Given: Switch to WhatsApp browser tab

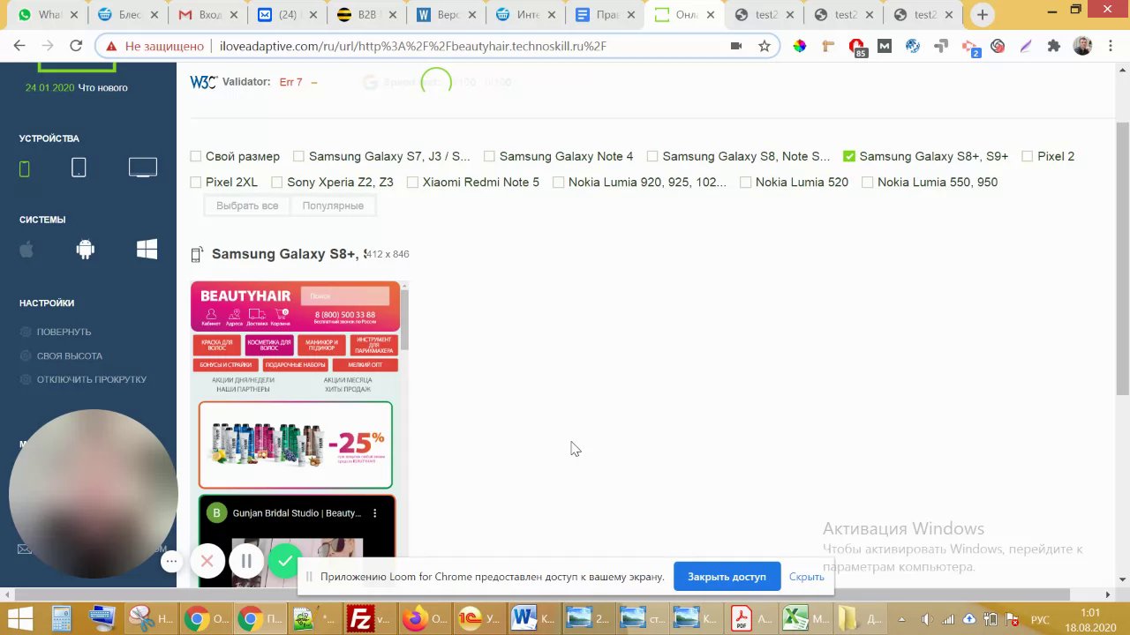Looking at the screenshot, I should [48, 15].
